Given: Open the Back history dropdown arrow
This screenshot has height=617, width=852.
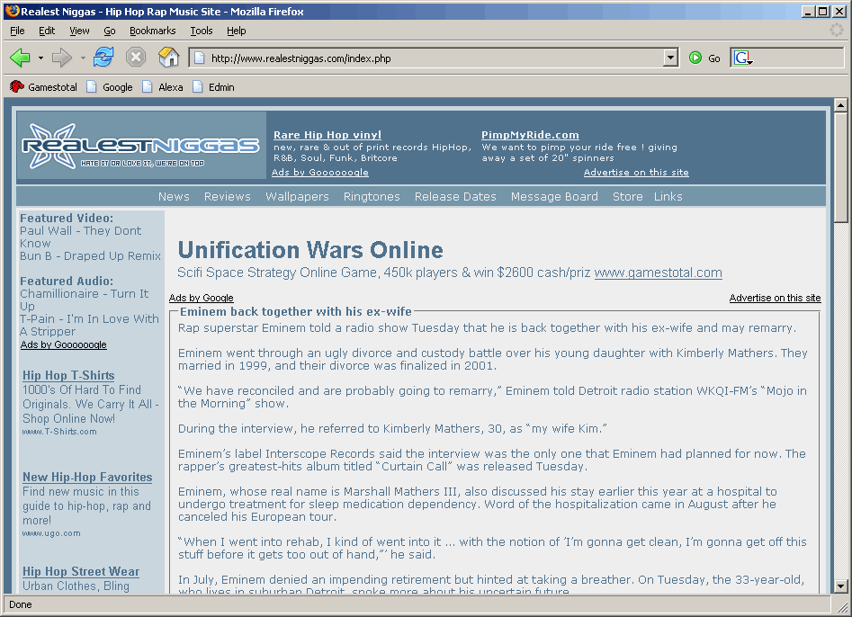Looking at the screenshot, I should [x=40, y=58].
